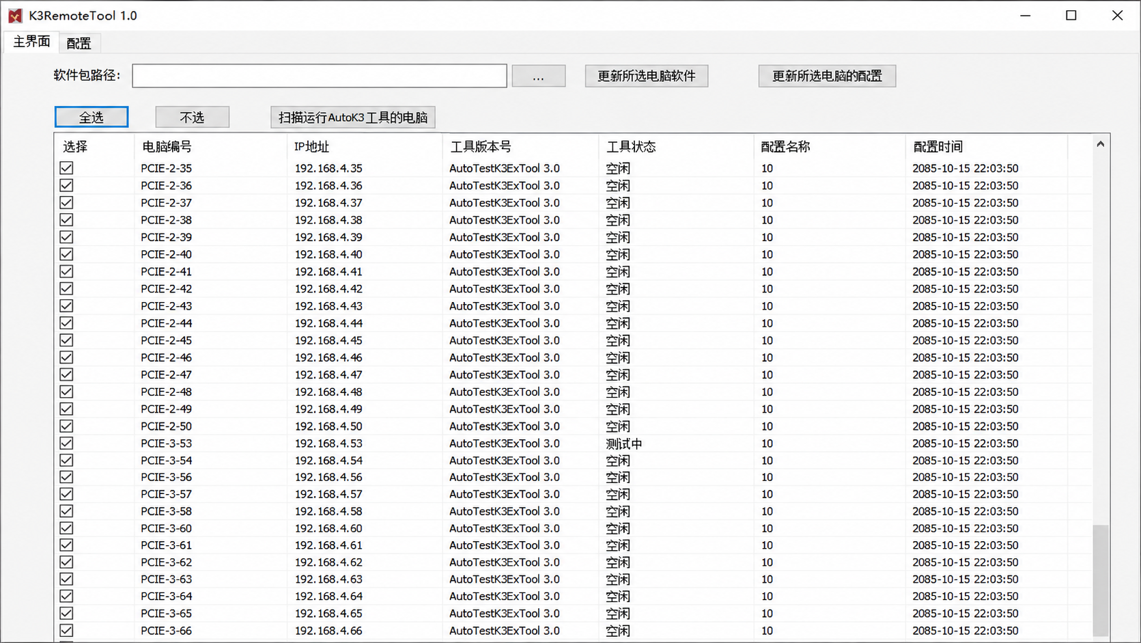Uncheck the PCIE-2-36 row checkbox
Viewport: 1141px width, 643px height.
click(66, 185)
